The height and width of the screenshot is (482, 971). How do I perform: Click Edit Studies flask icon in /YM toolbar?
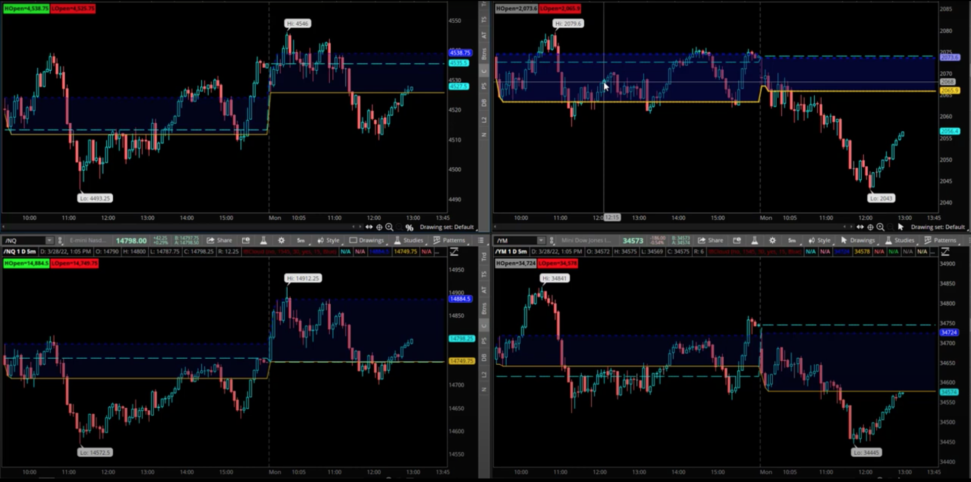pyautogui.click(x=755, y=240)
